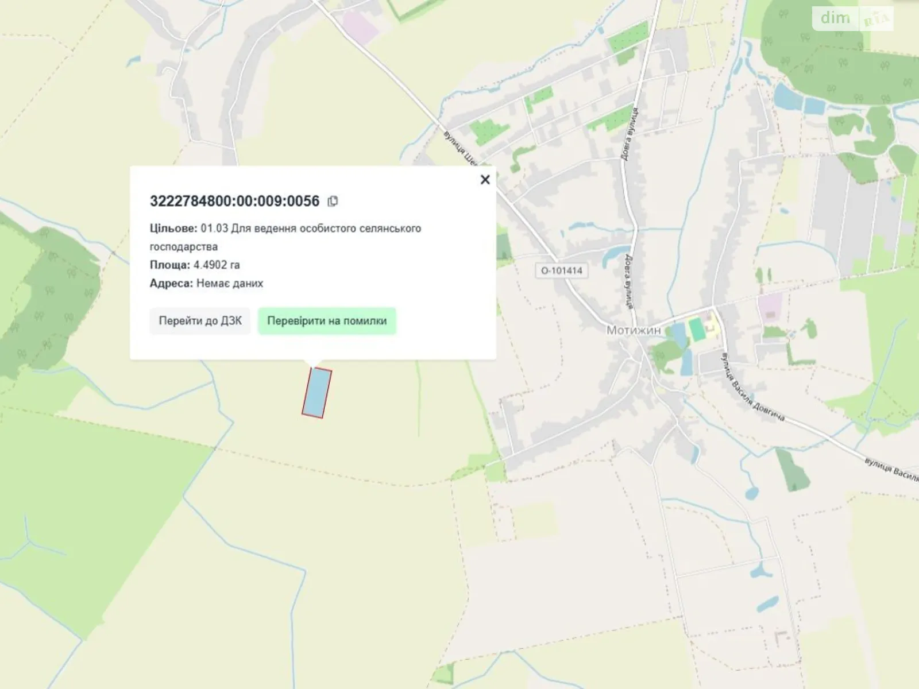The height and width of the screenshot is (689, 919).
Task: Close the cadastral parcel info popup
Action: [485, 180]
